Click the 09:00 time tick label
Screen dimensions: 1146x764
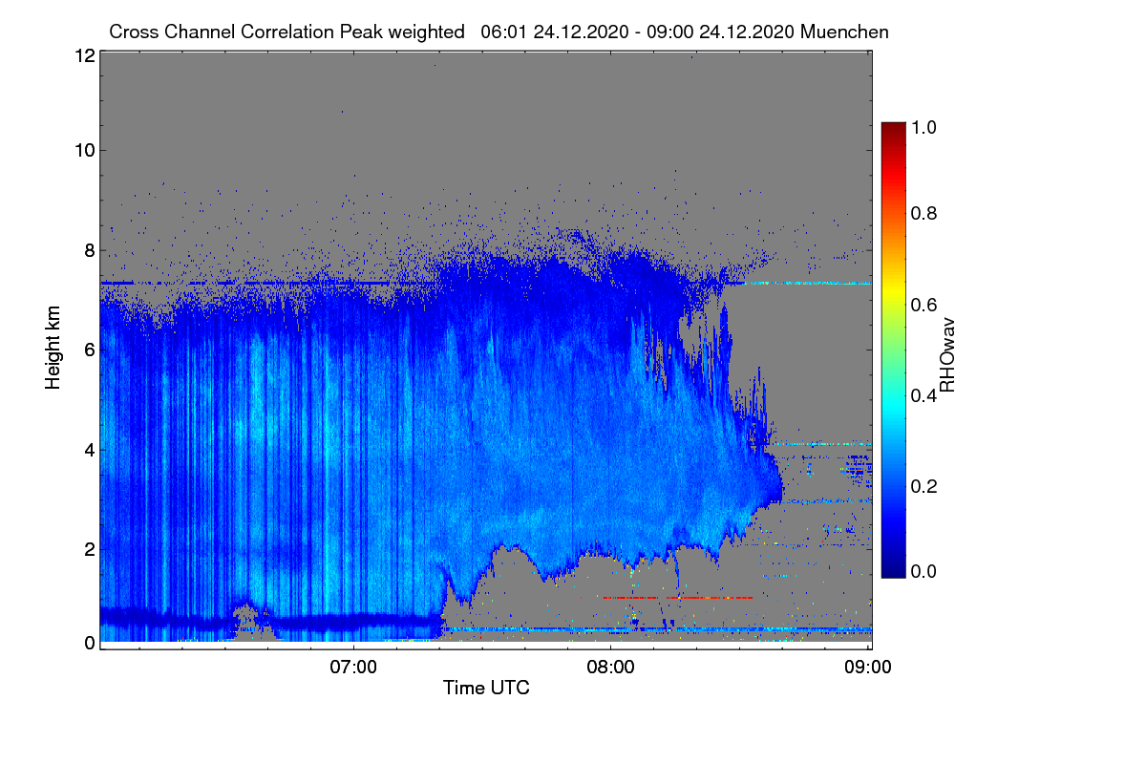[868, 667]
